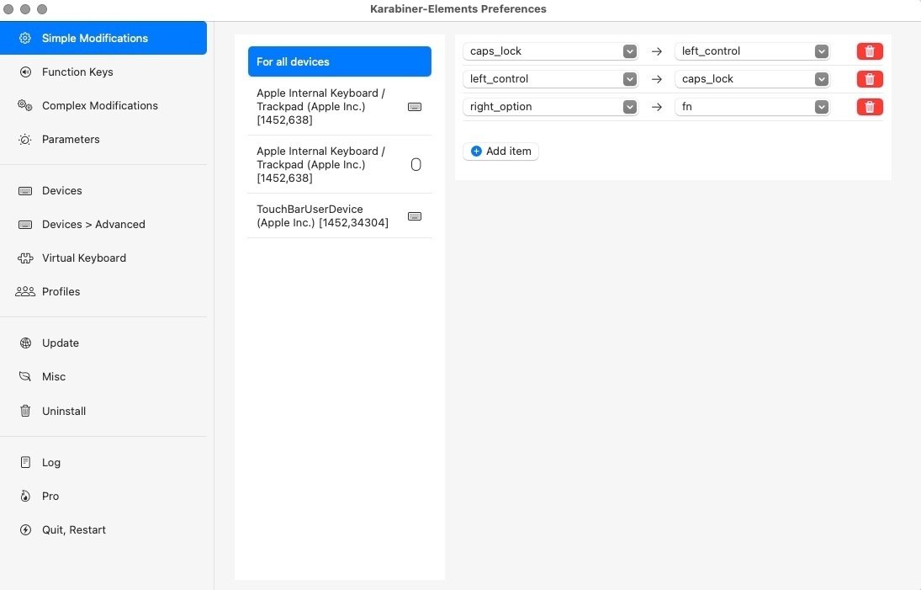The width and height of the screenshot is (921, 590).
Task: Go to the Profiles section
Action: pyautogui.click(x=103, y=291)
